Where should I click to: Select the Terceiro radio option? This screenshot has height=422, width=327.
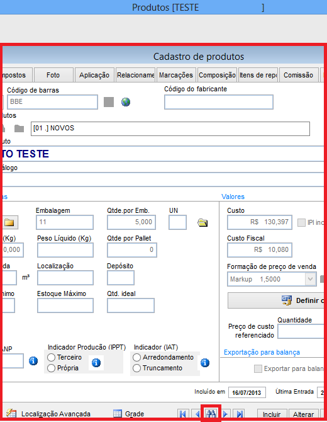[51, 357]
